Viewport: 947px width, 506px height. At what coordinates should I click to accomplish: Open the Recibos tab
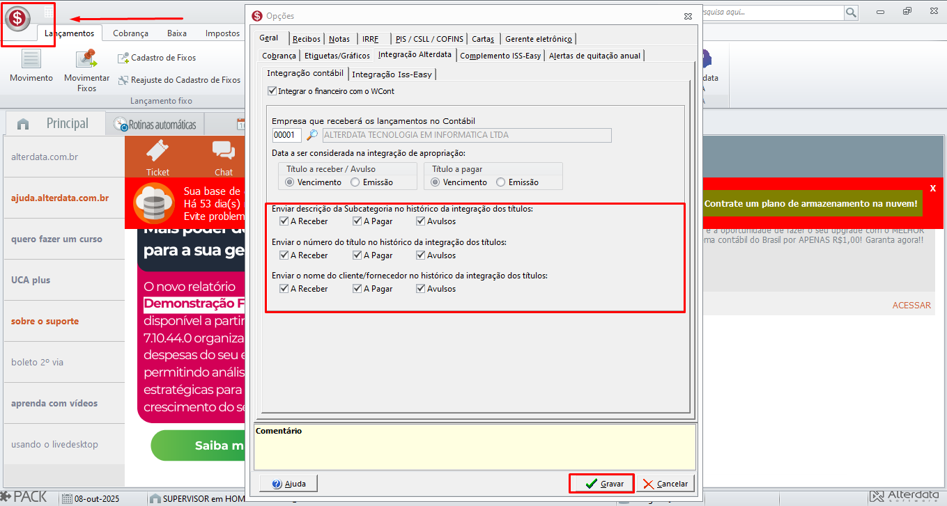pyautogui.click(x=307, y=39)
